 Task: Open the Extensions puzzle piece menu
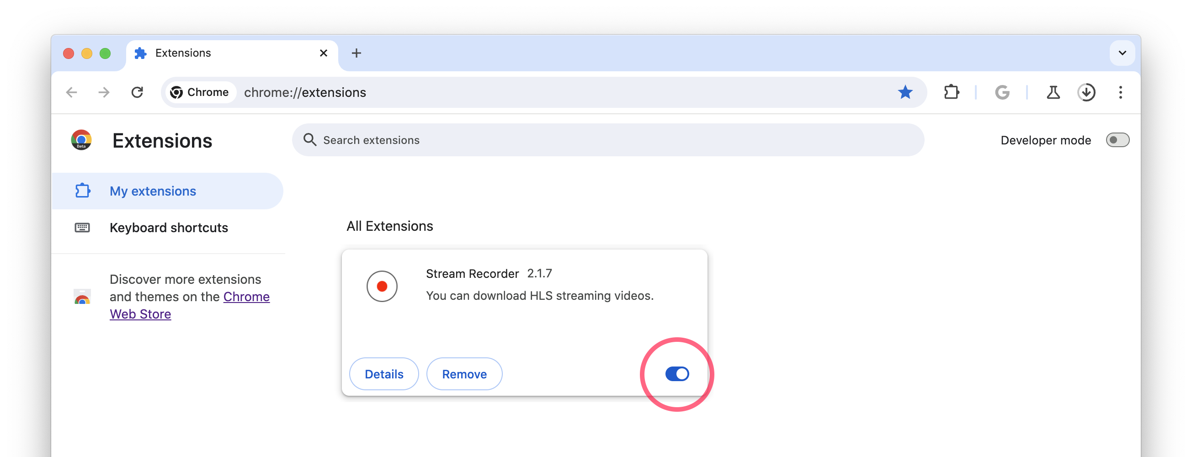pos(952,92)
